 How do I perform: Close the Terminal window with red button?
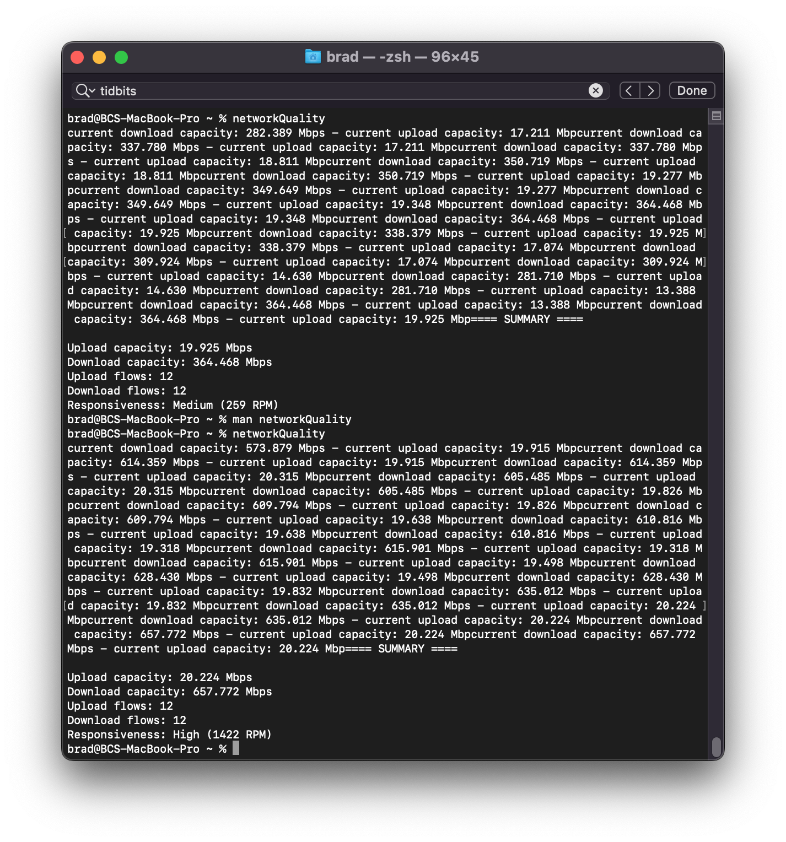[77, 57]
